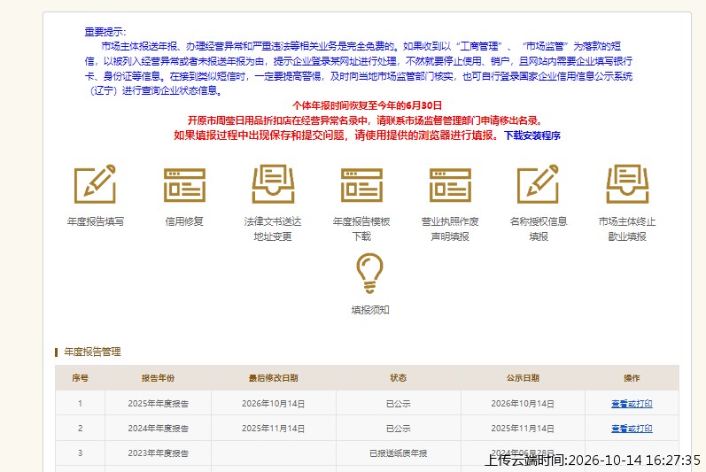This screenshot has width=706, height=472.
Task: Click the 已报送纸质年报 status cell
Action: [x=398, y=453]
